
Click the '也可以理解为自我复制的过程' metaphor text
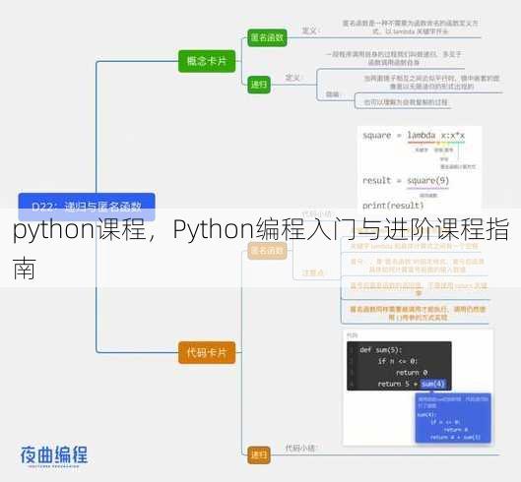(x=406, y=102)
